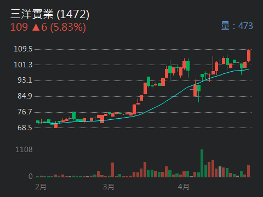Click the 2月 date axis label
Screen dimensions: 263x197
41,187
